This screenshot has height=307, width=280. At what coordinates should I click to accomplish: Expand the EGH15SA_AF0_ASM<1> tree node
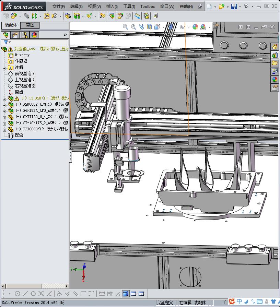tap(4, 111)
